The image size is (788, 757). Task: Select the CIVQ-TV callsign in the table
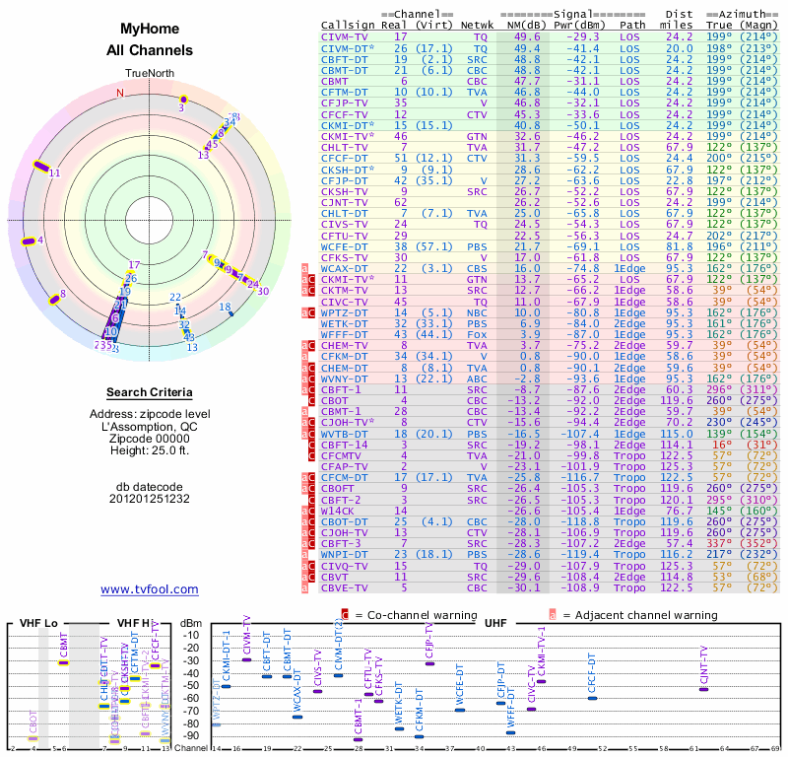[345, 566]
